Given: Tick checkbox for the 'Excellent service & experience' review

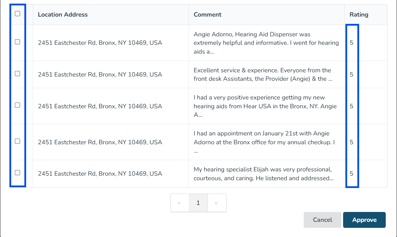Looking at the screenshot, I should pos(17,74).
